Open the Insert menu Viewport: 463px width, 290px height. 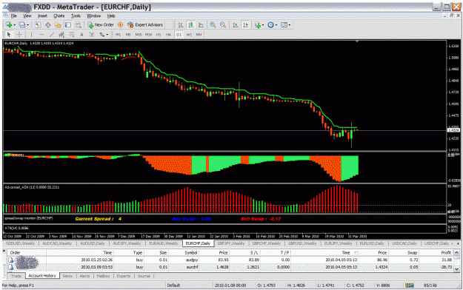pos(42,16)
